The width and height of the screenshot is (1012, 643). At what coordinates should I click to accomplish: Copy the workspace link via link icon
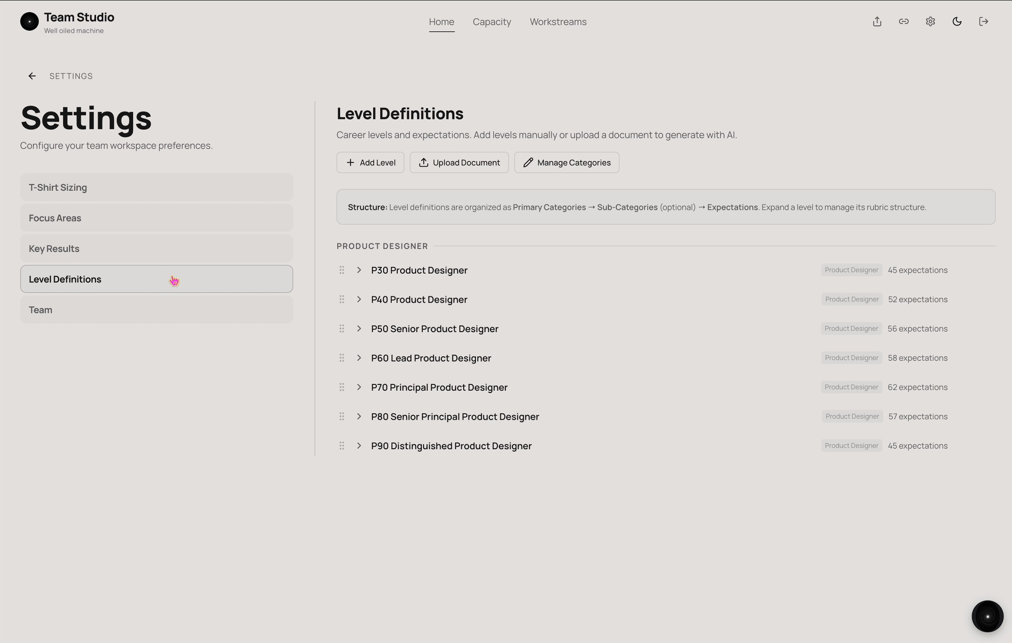(903, 21)
